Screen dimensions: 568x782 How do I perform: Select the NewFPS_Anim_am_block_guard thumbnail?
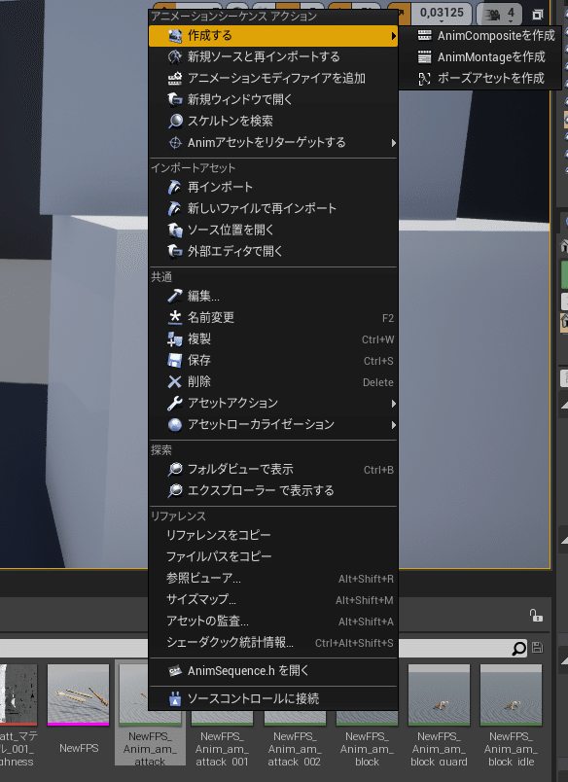[439, 694]
